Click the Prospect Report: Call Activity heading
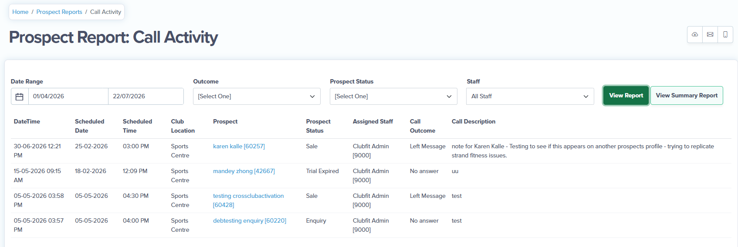 [113, 37]
